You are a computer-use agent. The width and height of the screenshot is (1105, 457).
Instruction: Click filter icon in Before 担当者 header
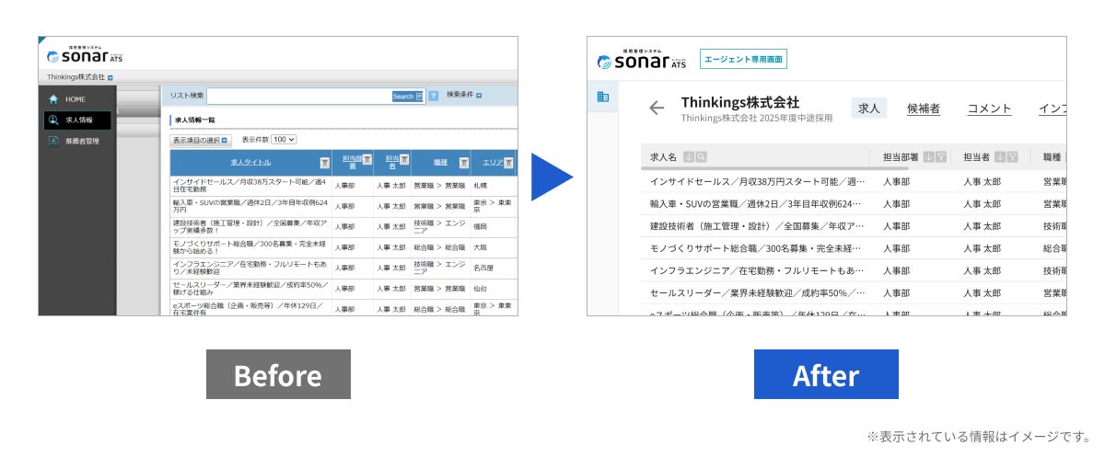tap(404, 160)
